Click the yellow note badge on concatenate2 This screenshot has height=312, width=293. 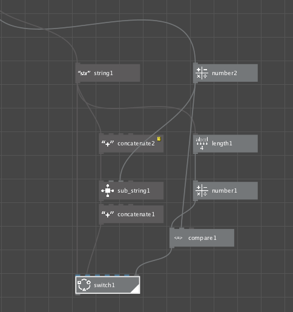click(x=159, y=139)
